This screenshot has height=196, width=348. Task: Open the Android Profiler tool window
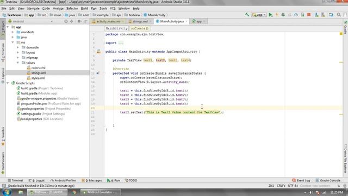click(63, 180)
